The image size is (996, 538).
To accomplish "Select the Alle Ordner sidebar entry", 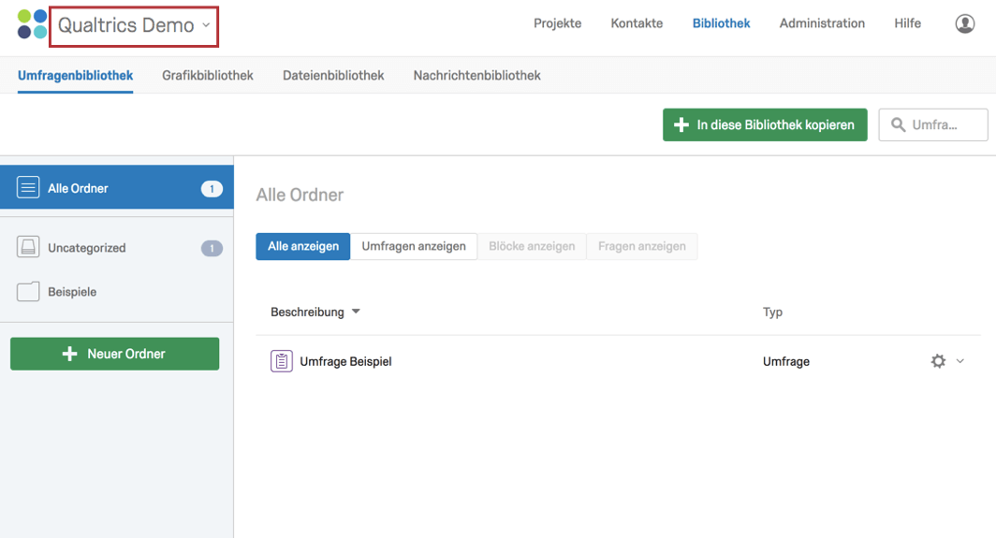I will [x=117, y=187].
